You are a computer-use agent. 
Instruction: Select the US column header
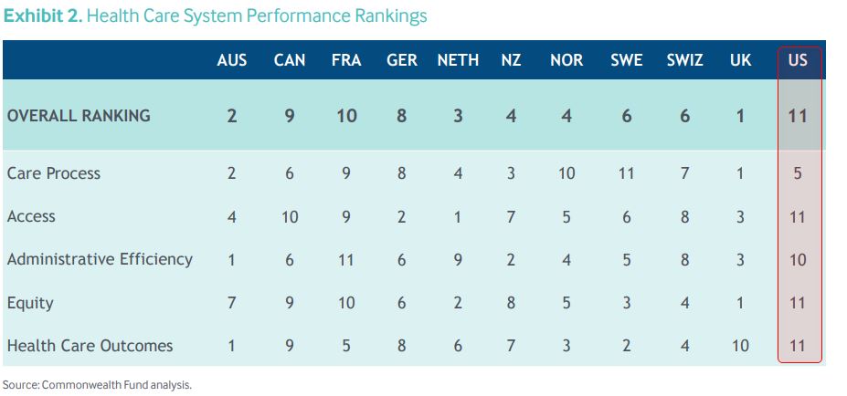pyautogui.click(x=798, y=60)
